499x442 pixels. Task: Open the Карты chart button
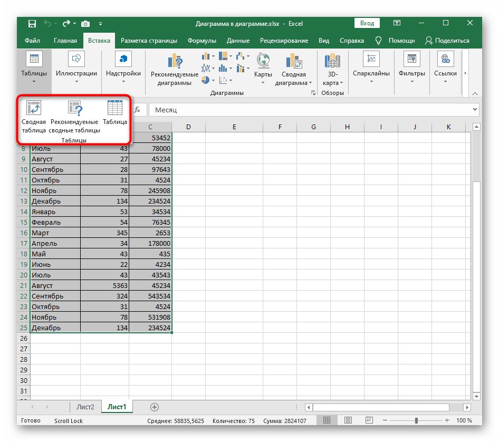click(263, 61)
